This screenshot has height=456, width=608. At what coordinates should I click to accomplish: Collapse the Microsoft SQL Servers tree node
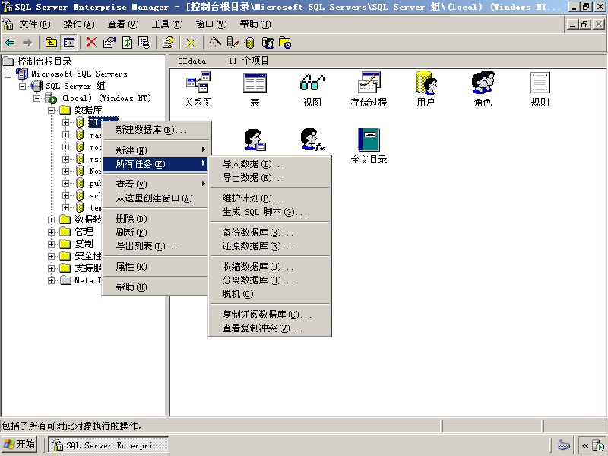click(x=8, y=74)
